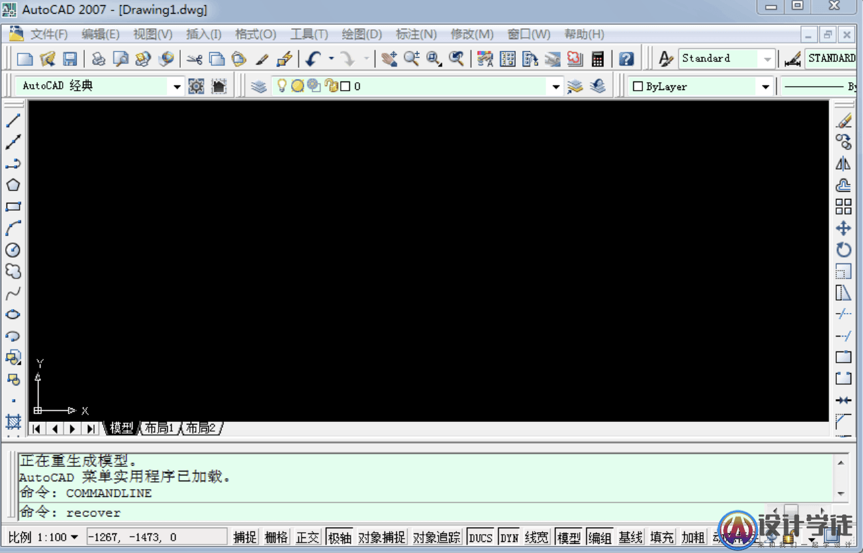The height and width of the screenshot is (553, 863).
Task: Click the 模型 status bar button
Action: tap(569, 537)
